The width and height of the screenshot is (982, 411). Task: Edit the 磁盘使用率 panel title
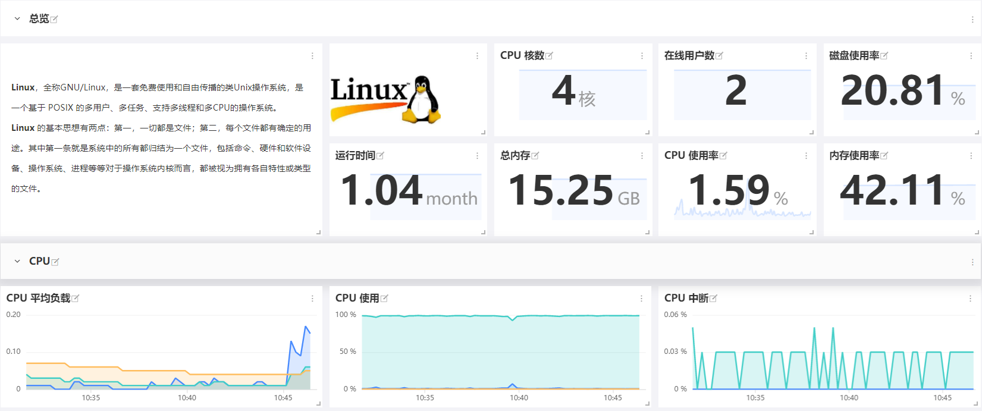point(884,56)
